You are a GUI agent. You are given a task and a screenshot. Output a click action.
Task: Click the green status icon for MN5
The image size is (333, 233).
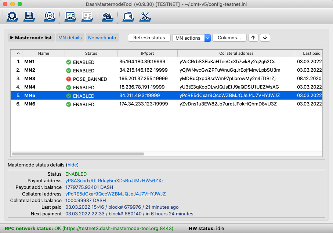click(69, 96)
